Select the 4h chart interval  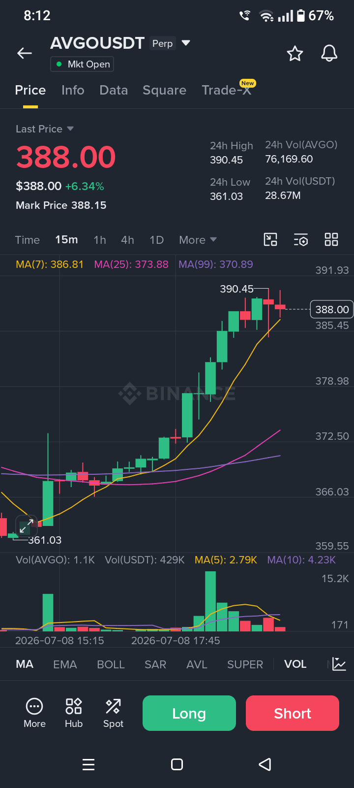(127, 240)
